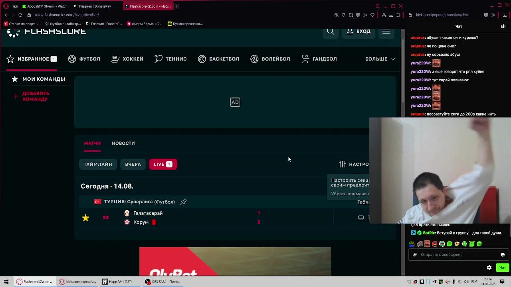Open Opera tab search icon in title bar
This screenshot has height=287, width=511.
[x=378, y=6]
